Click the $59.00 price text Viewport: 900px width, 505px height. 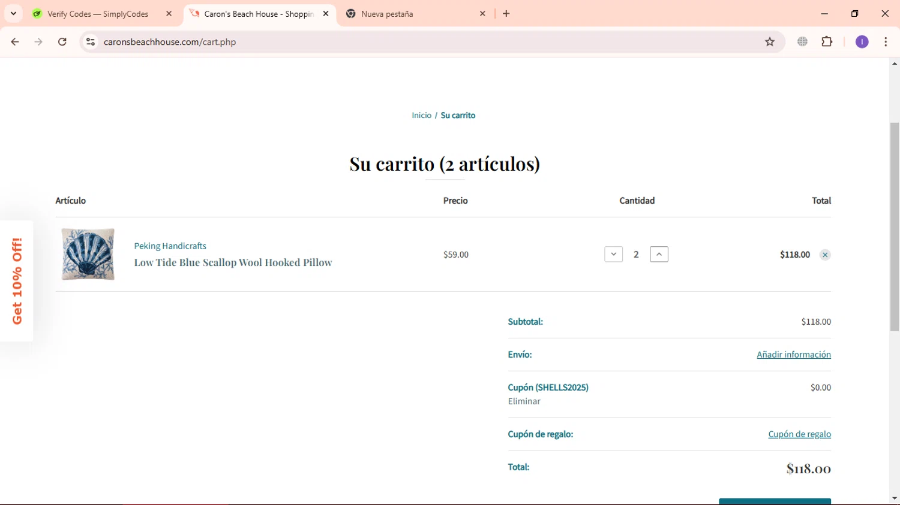pos(456,255)
